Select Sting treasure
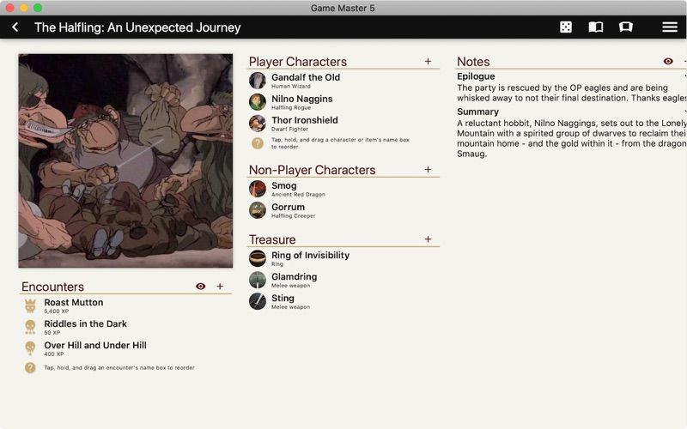687x429 pixels. click(x=283, y=298)
